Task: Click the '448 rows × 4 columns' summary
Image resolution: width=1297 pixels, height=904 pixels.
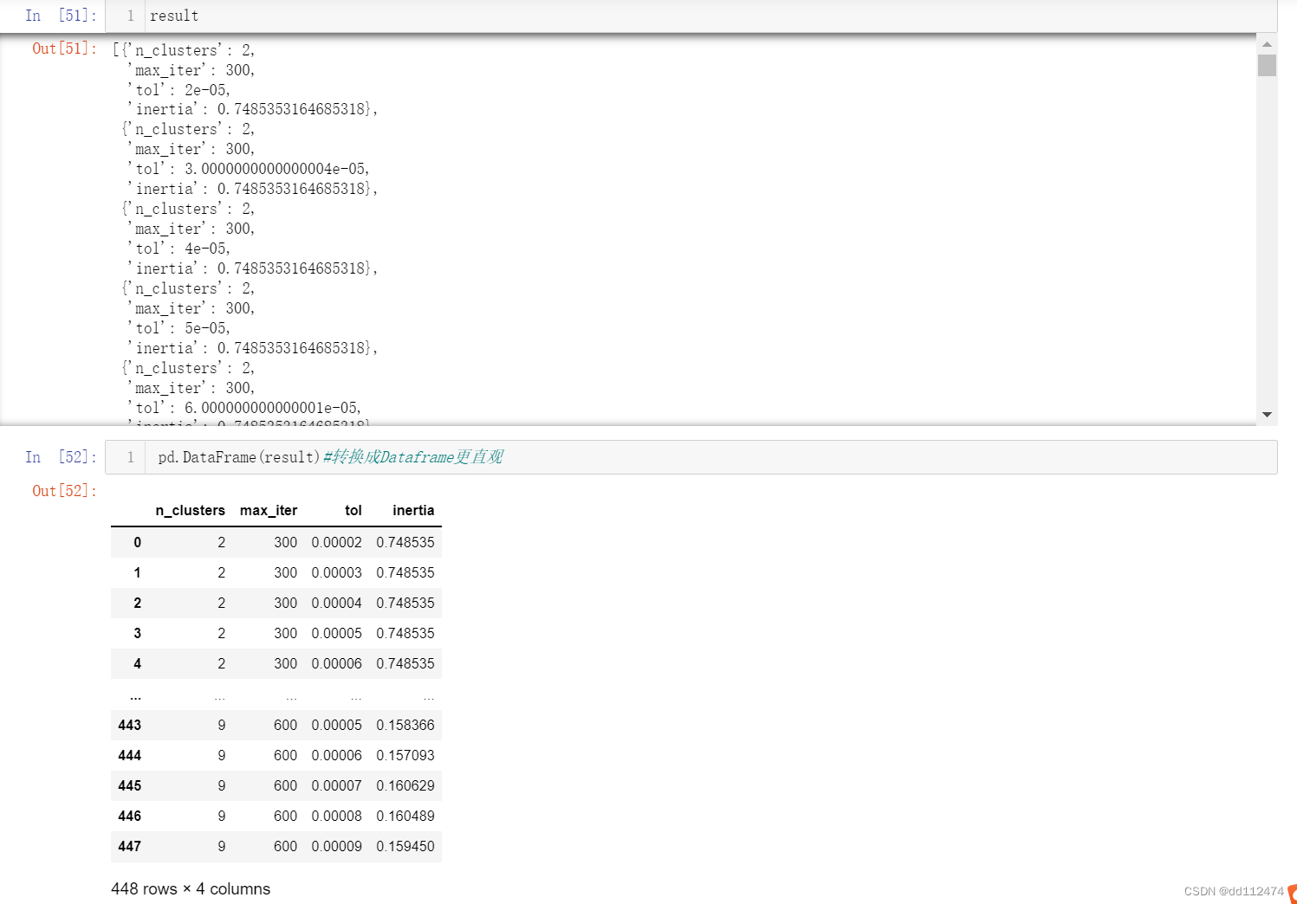Action: click(x=191, y=889)
